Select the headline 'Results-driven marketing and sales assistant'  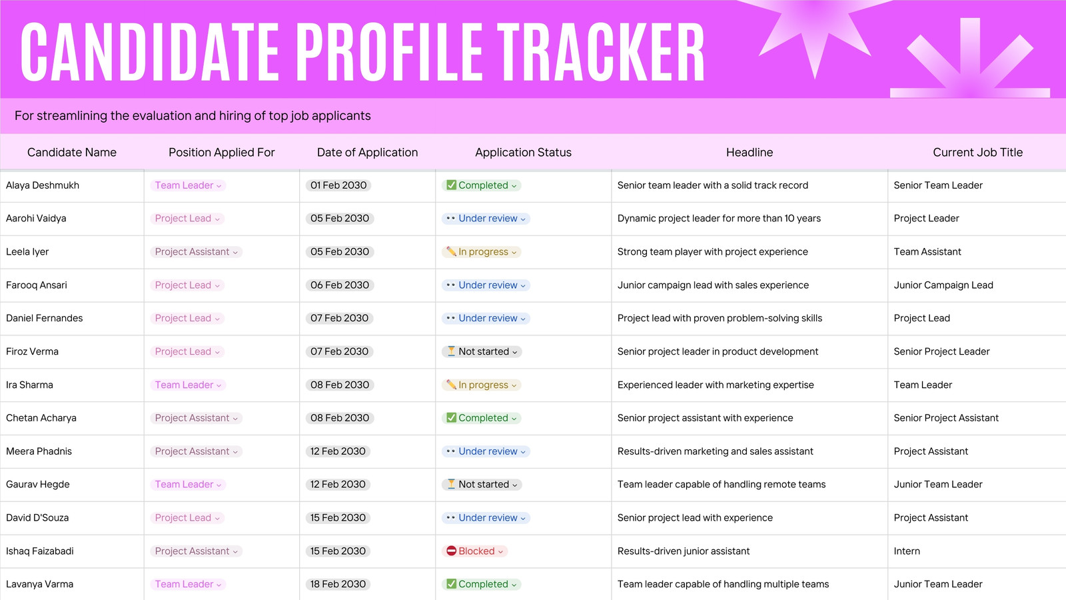715,451
